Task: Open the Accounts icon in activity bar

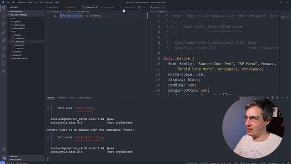Action: pos(4,149)
